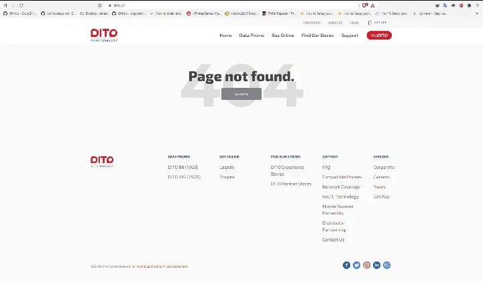Open the extensions puzzle-piece icon

pos(469,5)
